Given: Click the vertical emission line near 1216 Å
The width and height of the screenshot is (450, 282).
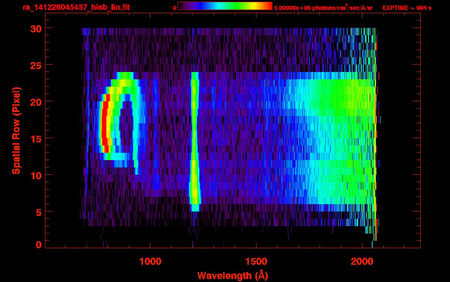Looking at the screenshot, I should [x=194, y=142].
